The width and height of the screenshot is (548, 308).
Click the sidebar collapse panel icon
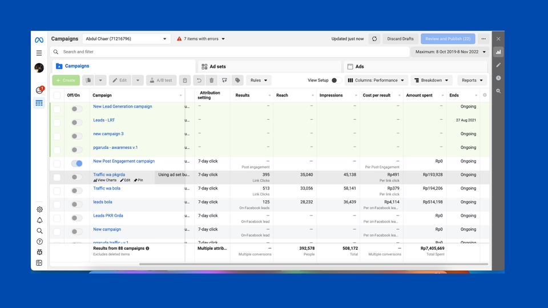click(x=39, y=263)
